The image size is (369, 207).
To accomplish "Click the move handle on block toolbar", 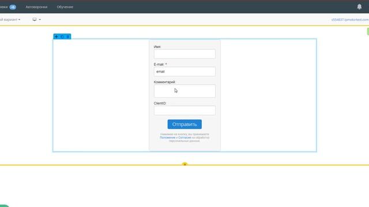I will click(57, 37).
